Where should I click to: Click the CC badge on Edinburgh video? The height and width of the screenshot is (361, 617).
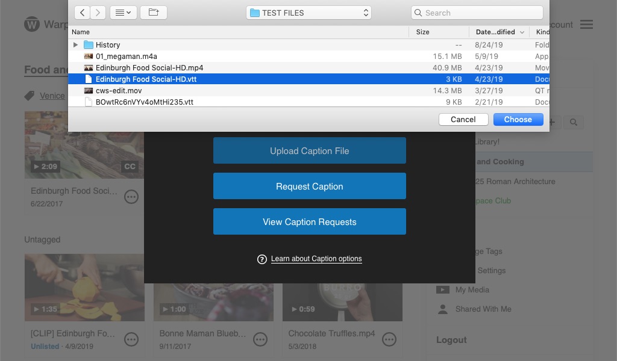[x=130, y=167]
